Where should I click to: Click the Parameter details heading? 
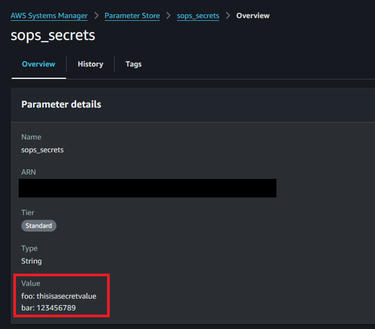[61, 104]
